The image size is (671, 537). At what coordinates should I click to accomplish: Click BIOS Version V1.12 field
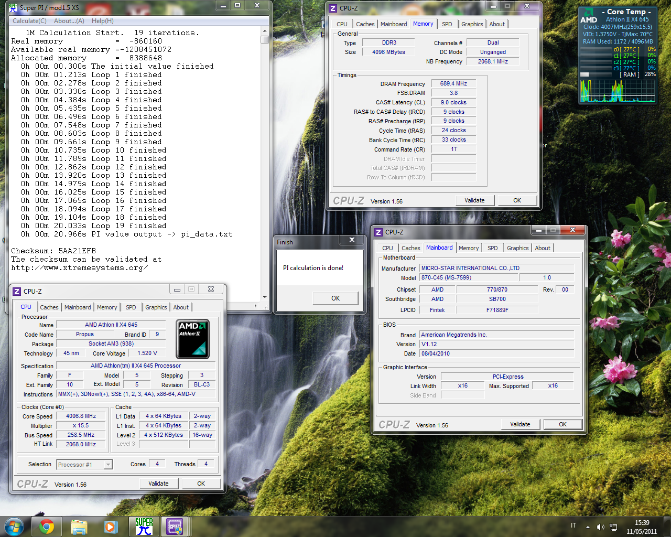(497, 344)
